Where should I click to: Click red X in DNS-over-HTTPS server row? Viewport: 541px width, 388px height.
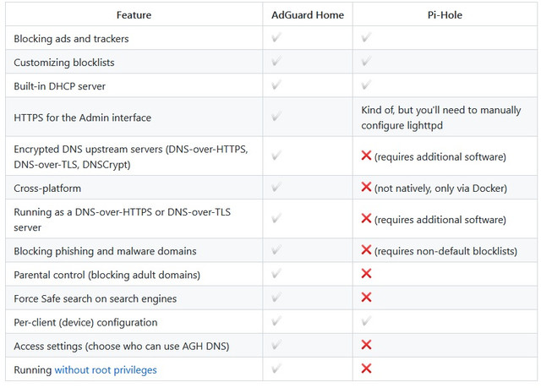tap(366, 219)
